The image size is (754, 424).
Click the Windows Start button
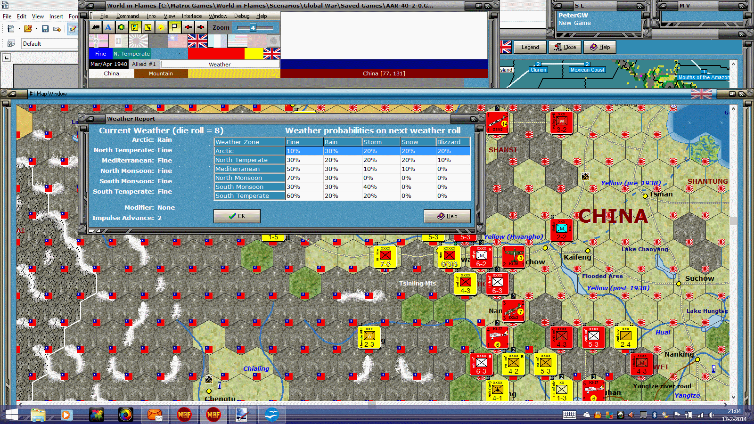11,415
